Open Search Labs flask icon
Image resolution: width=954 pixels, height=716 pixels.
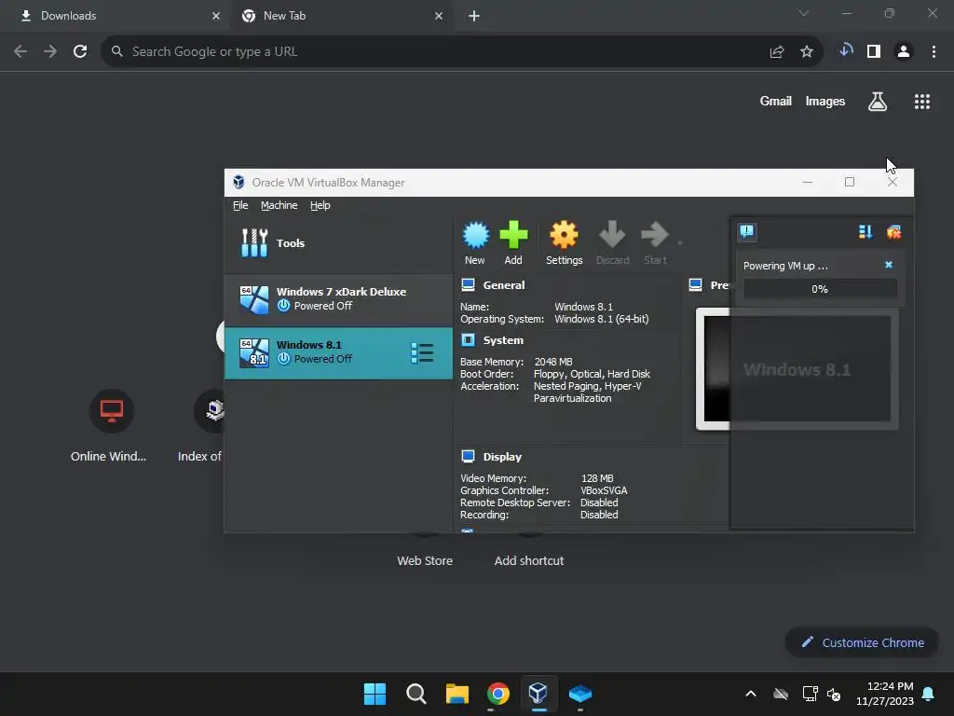tap(878, 102)
